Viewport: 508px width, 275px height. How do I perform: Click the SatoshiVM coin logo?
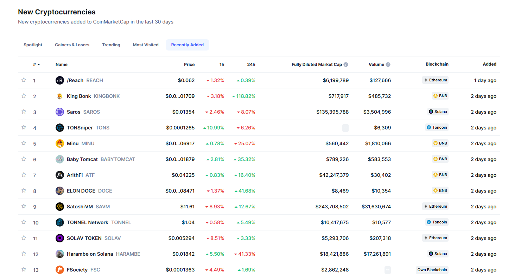point(60,207)
